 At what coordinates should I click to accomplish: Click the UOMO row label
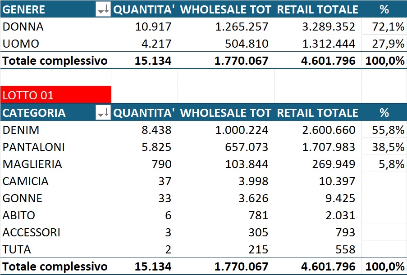pyautogui.click(x=21, y=44)
